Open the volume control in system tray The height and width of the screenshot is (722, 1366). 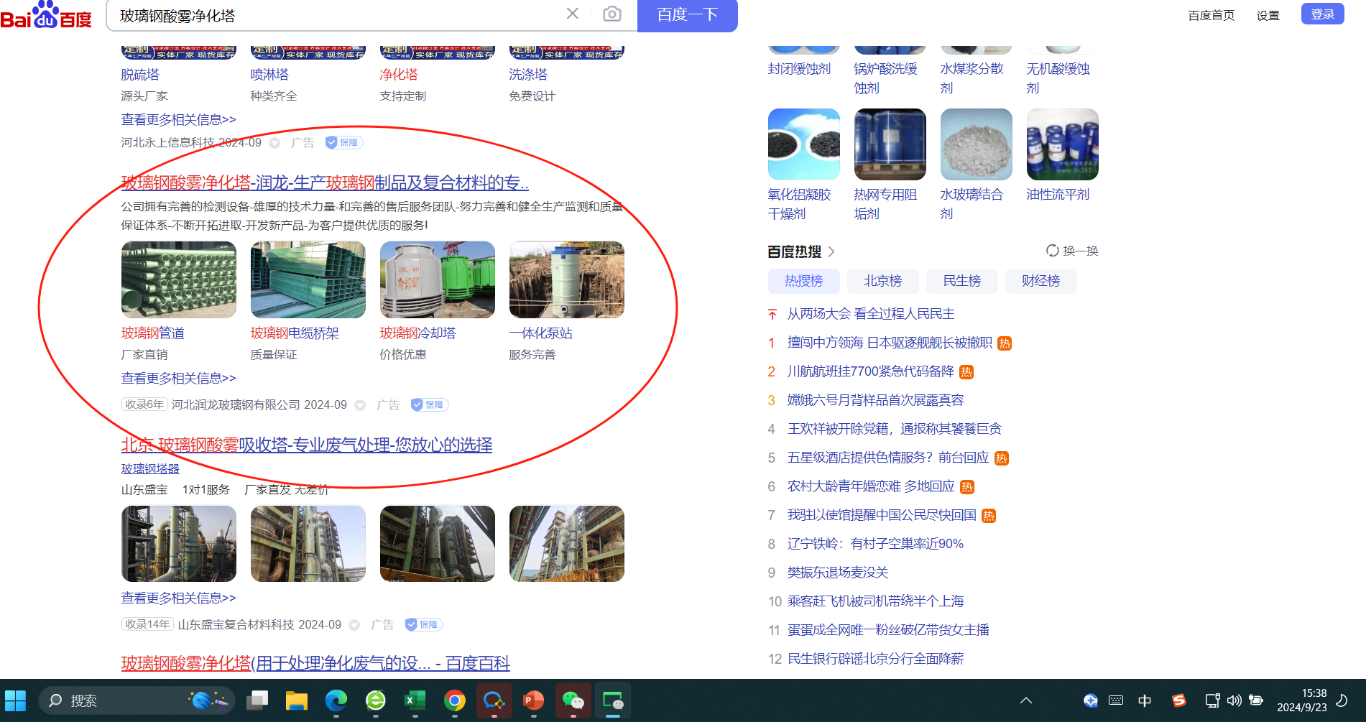coord(1235,700)
